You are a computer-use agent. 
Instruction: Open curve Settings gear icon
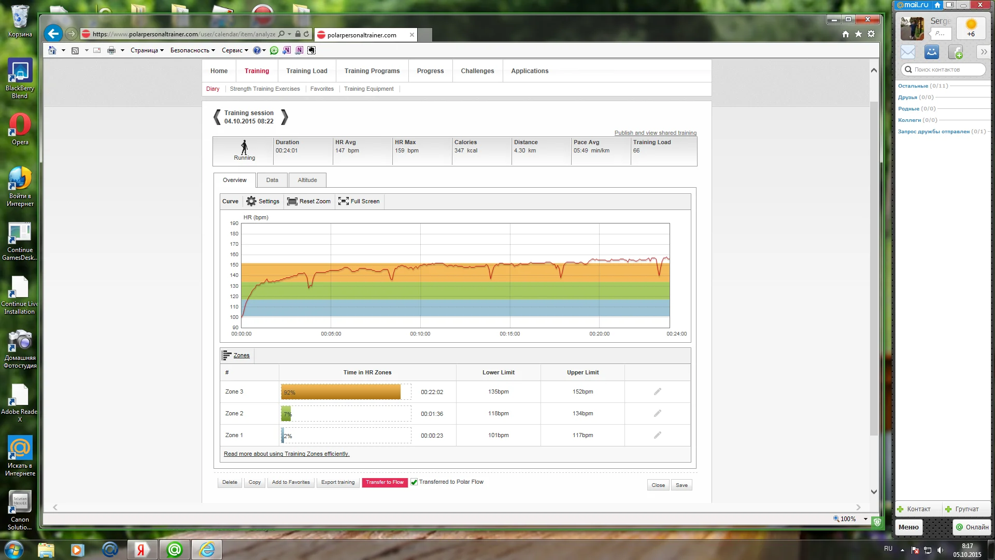point(251,201)
